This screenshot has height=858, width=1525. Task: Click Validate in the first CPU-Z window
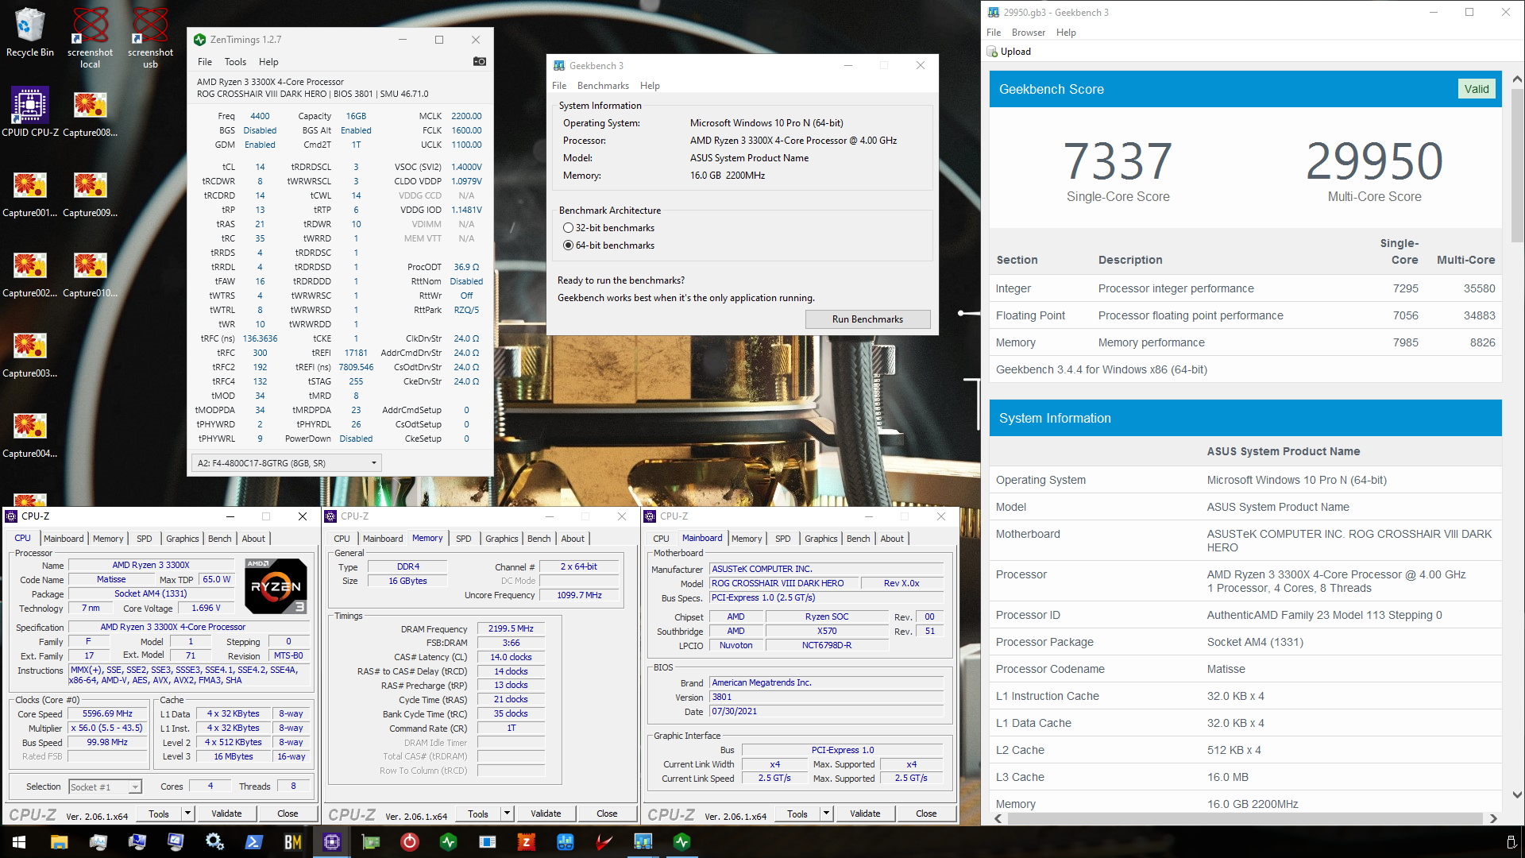(226, 814)
